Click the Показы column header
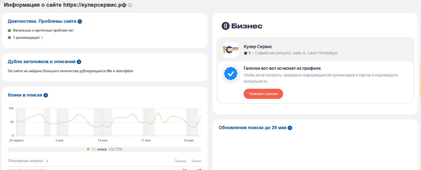The image size is (421, 170). 181,161
